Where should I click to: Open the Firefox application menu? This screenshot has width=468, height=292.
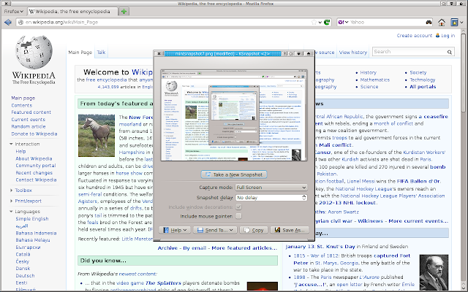pyautogui.click(x=13, y=12)
